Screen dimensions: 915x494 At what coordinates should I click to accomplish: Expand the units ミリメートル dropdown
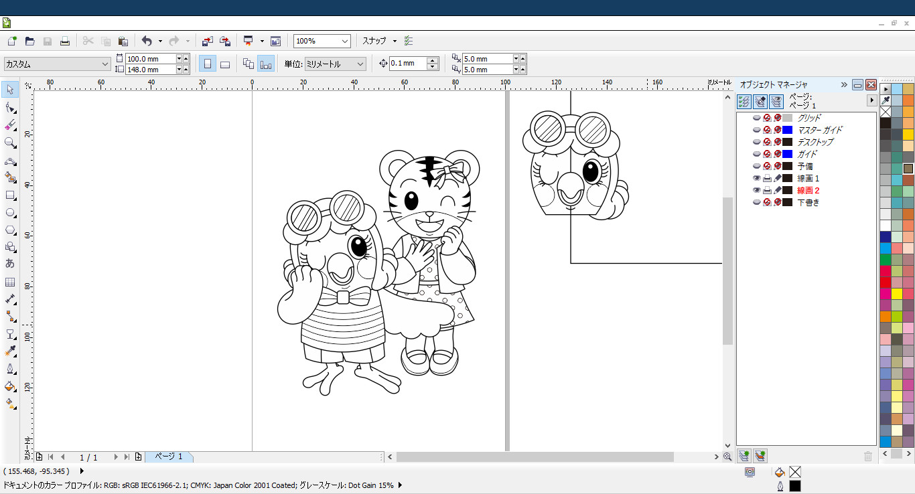click(360, 64)
